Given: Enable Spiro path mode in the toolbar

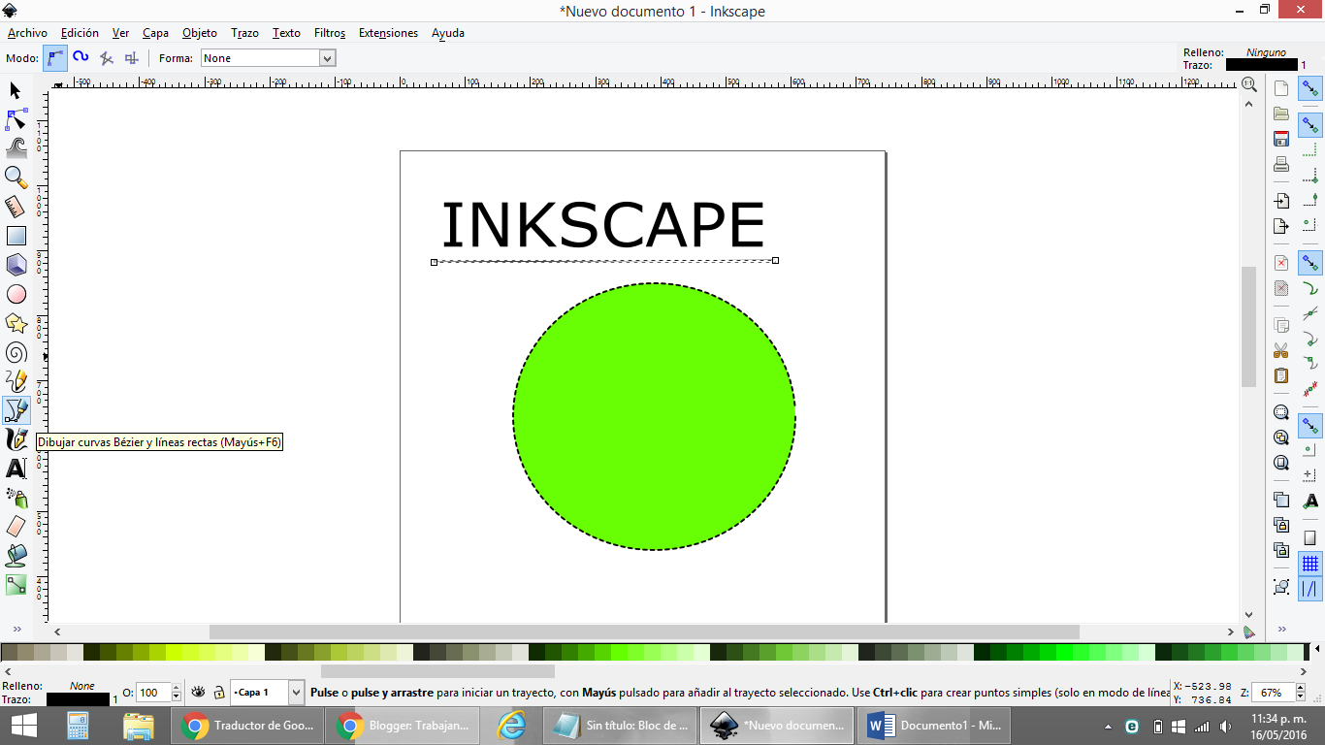Looking at the screenshot, I should 80,57.
